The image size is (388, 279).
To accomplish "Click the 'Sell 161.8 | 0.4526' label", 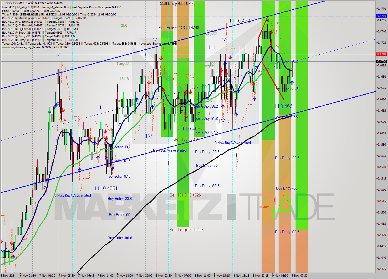I will point(185,195).
